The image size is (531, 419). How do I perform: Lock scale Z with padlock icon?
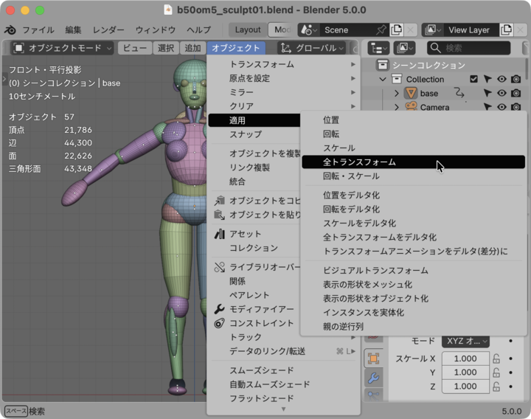click(x=496, y=386)
